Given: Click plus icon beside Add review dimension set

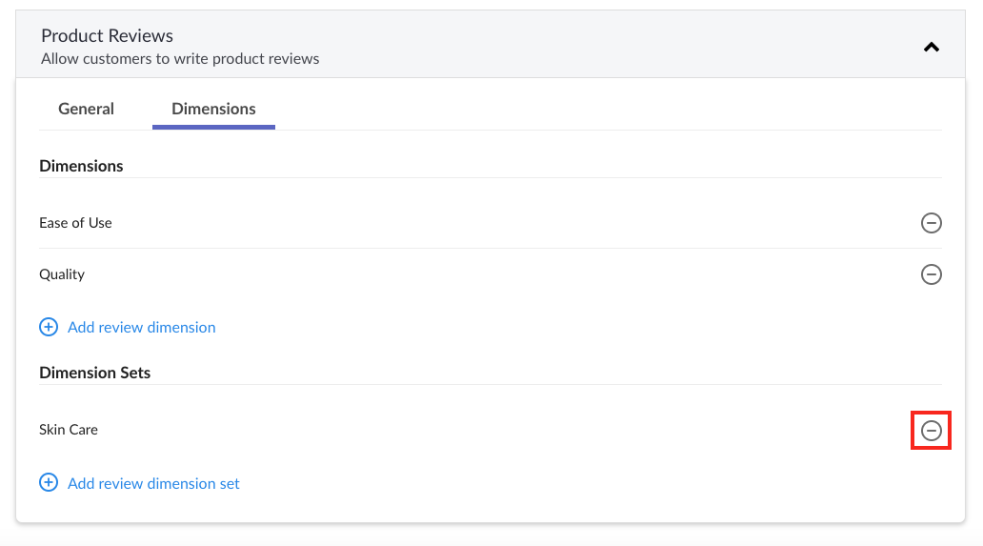Looking at the screenshot, I should (49, 482).
